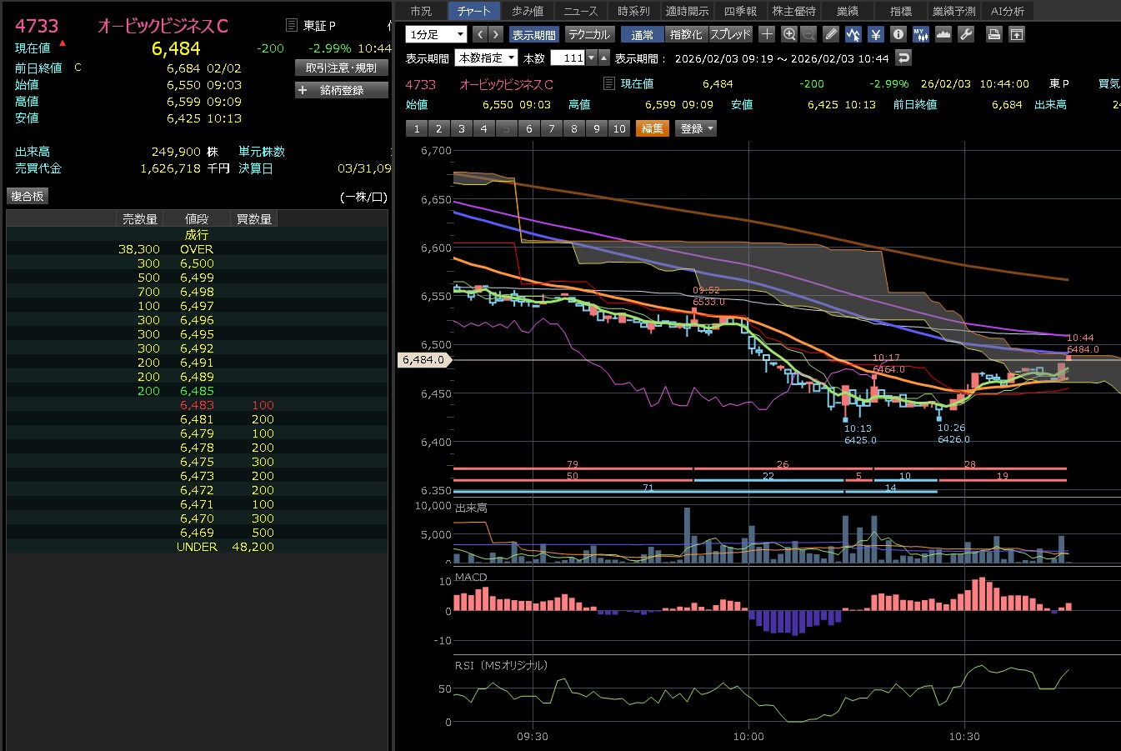1121x751 pixels.
Task: Click the yen symbol icon
Action: (875, 34)
